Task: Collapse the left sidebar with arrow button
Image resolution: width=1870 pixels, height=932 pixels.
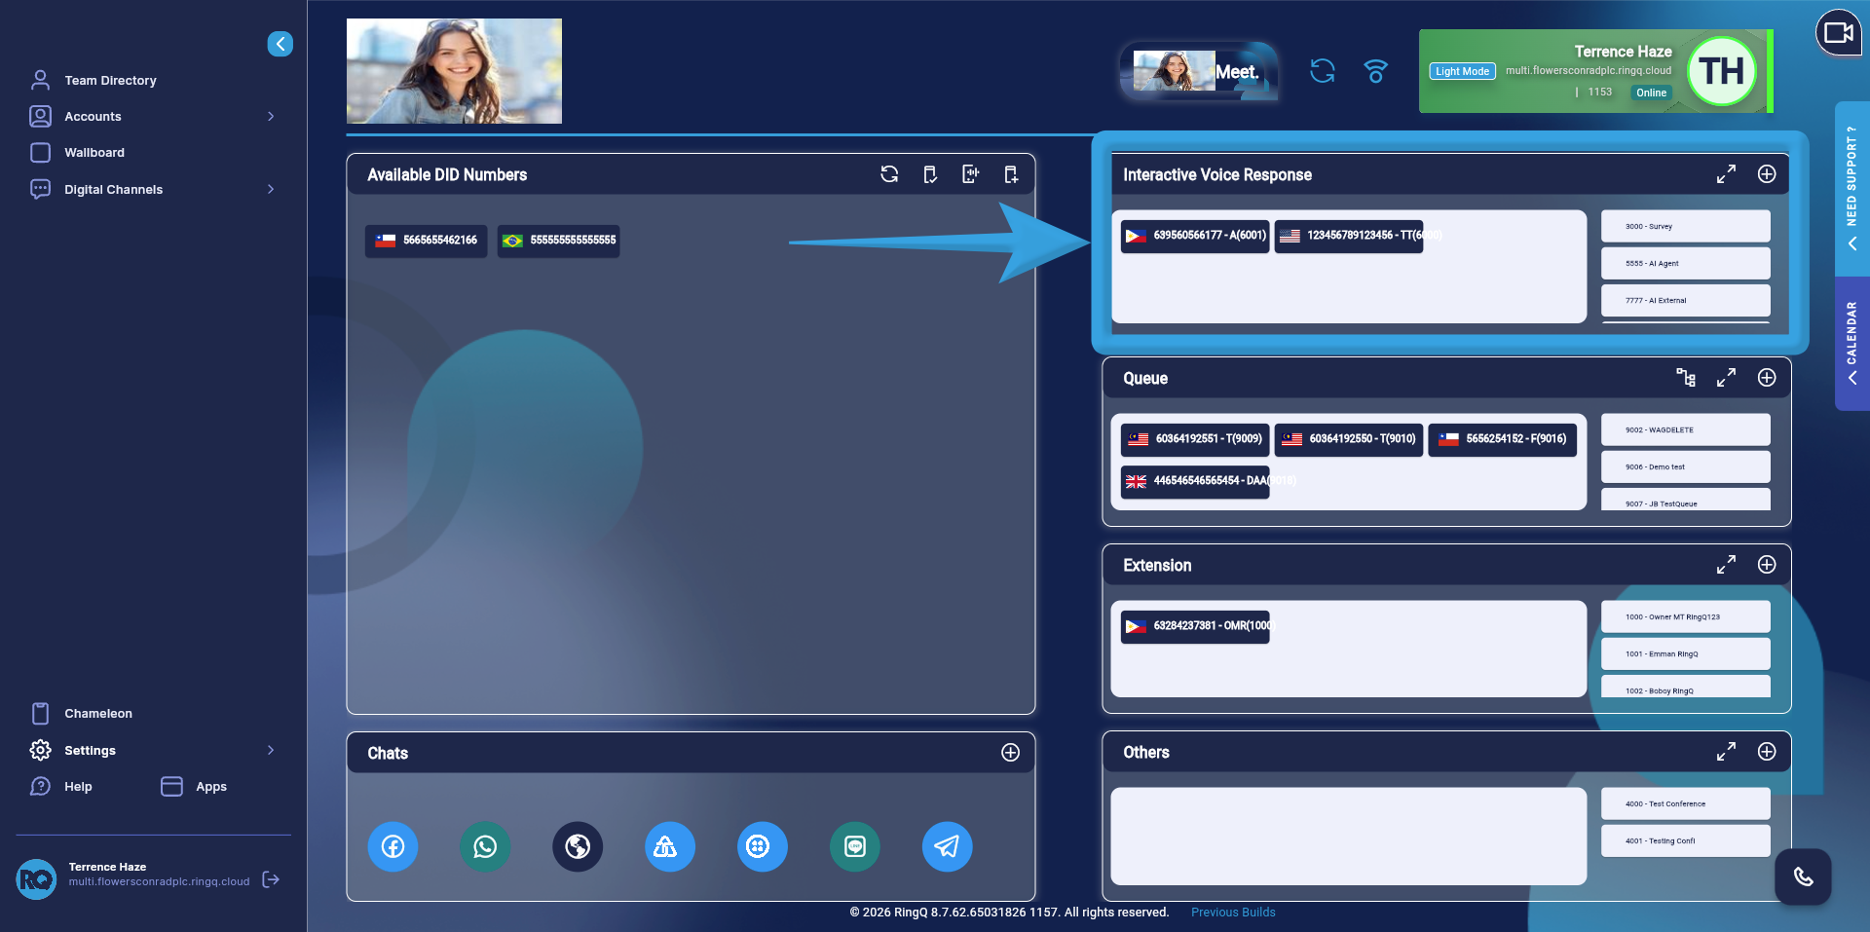Action: coord(280,44)
